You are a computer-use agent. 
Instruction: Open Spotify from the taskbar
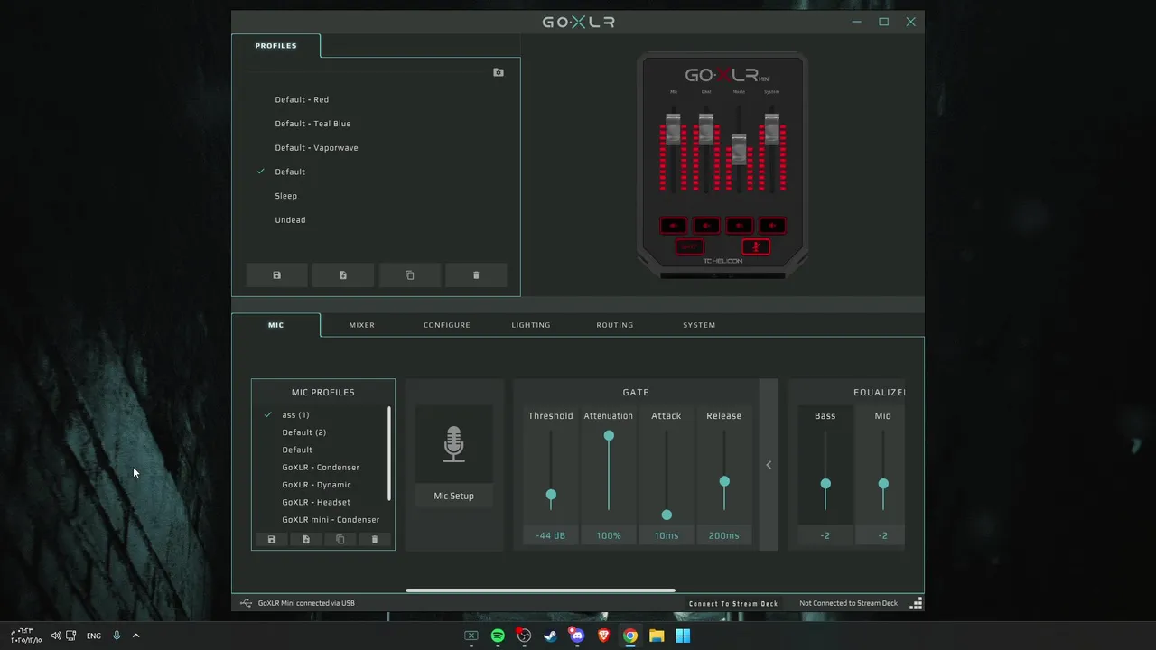498,636
